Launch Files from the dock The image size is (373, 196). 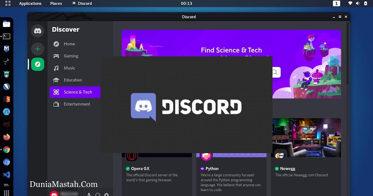click(7, 24)
